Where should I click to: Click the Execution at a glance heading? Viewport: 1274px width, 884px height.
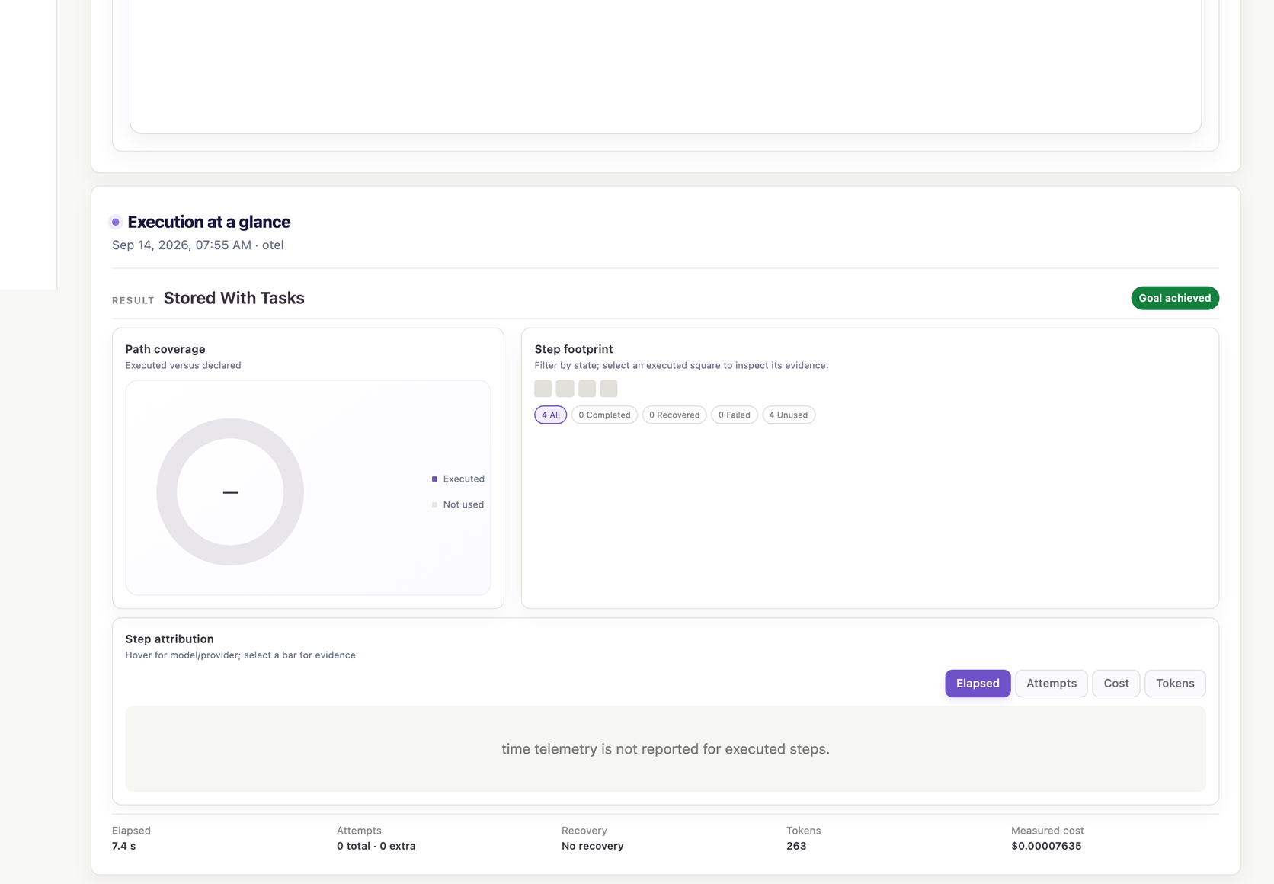click(209, 222)
